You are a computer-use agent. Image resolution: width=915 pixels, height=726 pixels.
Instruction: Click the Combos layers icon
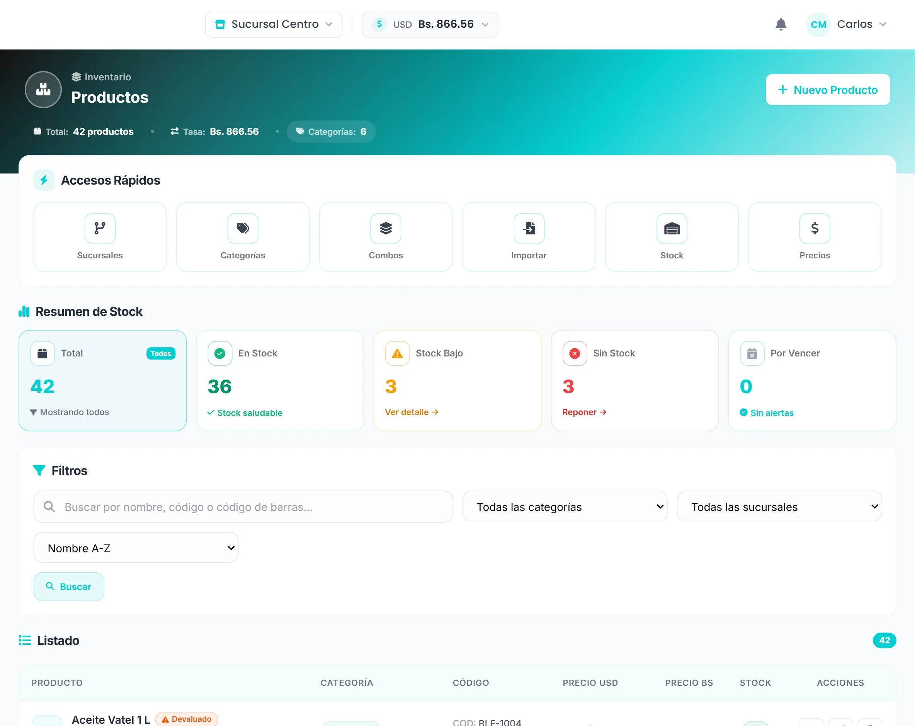point(385,229)
